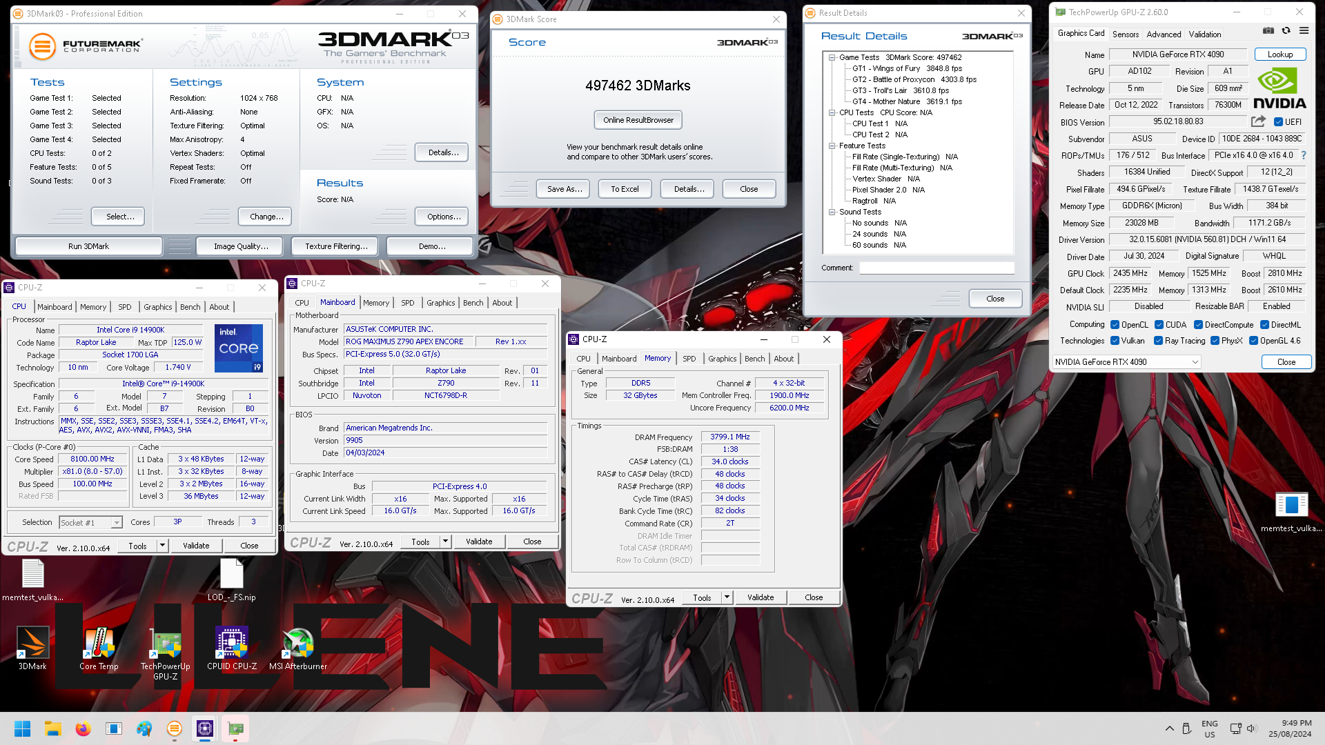Toggle the Ray Tracing checkbox
The height and width of the screenshot is (745, 1325).
pyautogui.click(x=1159, y=341)
